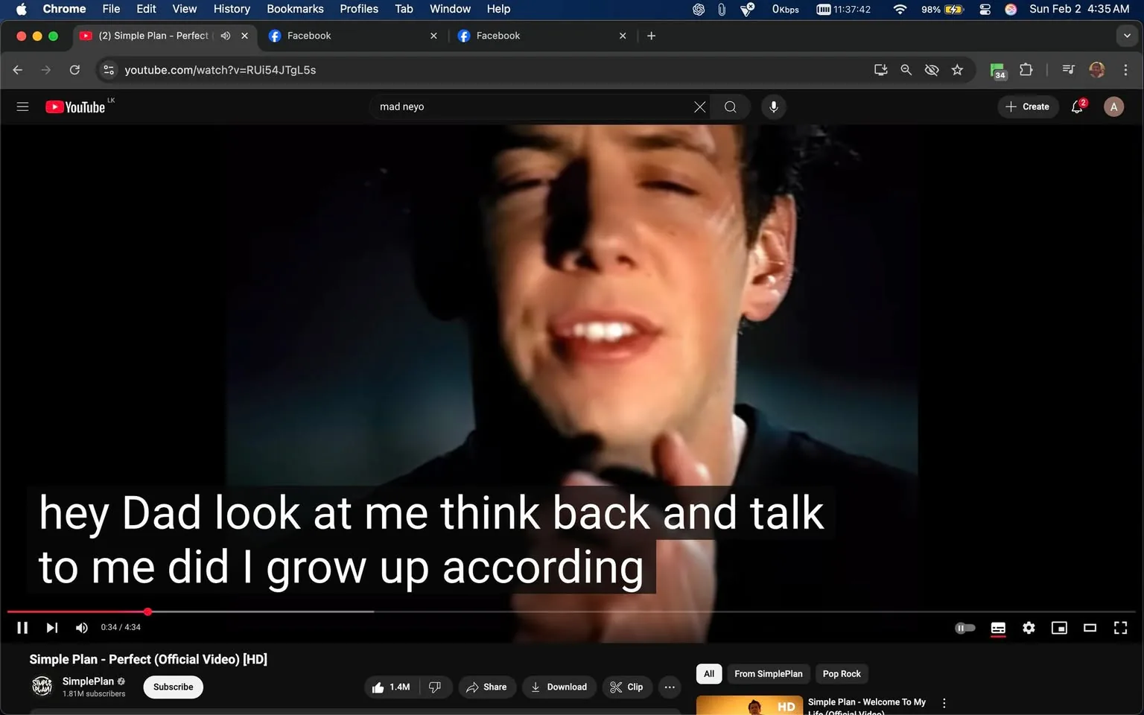Open YouTube notifications bell
1144x715 pixels.
[1075, 107]
